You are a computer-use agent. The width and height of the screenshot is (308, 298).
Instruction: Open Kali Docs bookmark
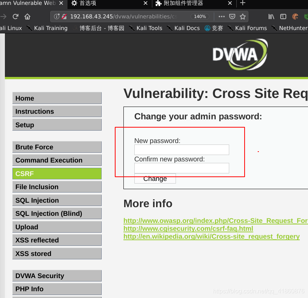pyautogui.click(x=183, y=28)
